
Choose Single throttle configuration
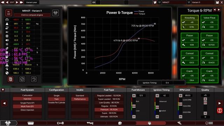(x=57, y=96)
